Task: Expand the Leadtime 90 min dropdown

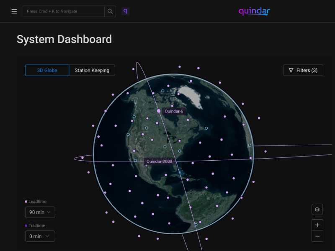Action: pos(40,212)
